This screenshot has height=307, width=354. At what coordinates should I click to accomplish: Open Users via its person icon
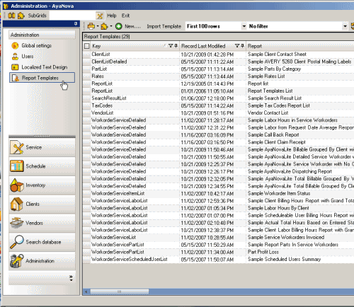point(15,57)
